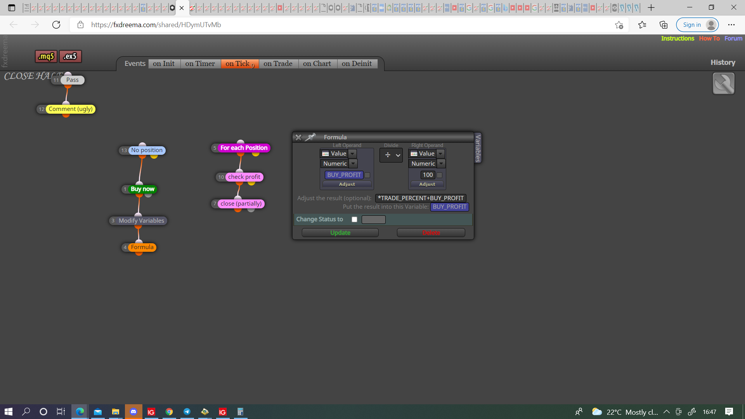Open a new browser tab
Screen dimensions: 745x419
pyautogui.click(x=651, y=8)
